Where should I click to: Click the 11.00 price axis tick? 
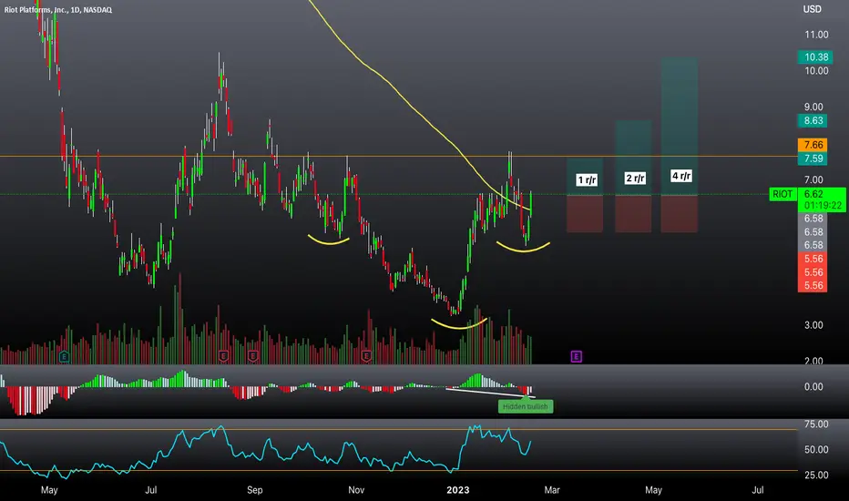[x=816, y=35]
